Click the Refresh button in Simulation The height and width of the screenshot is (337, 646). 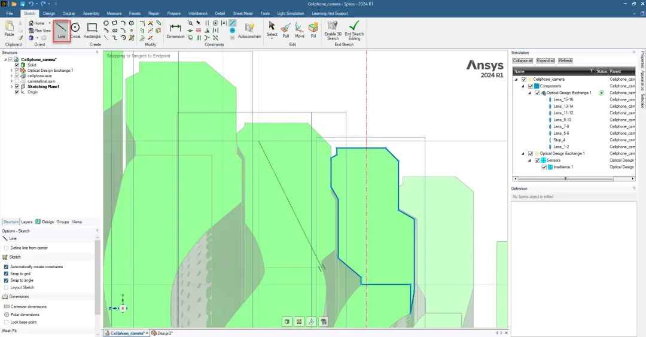[565, 61]
